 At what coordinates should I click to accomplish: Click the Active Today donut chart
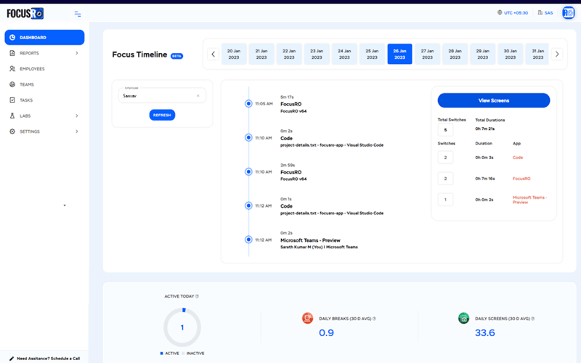[x=182, y=327]
